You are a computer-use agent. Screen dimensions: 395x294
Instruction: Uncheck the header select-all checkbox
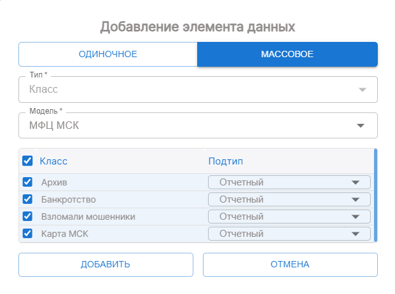tap(27, 161)
